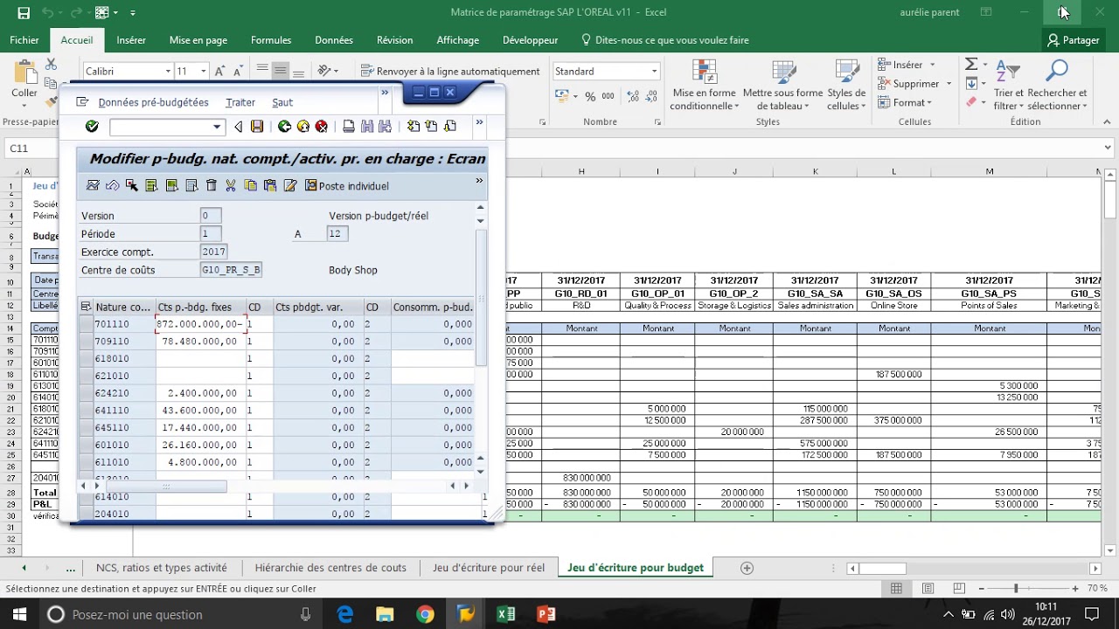Switch to Hiérarchie des centres de couts sheet

coord(330,568)
